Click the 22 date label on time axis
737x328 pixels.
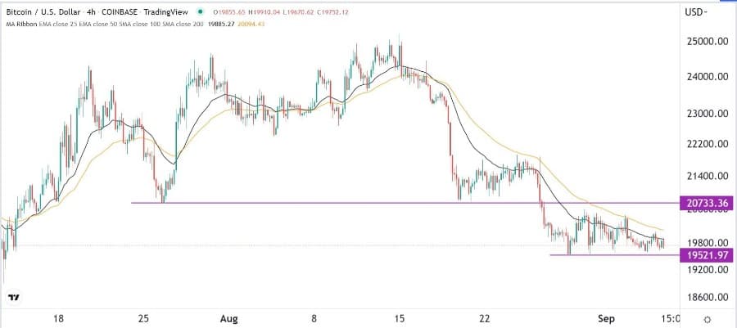click(x=485, y=320)
